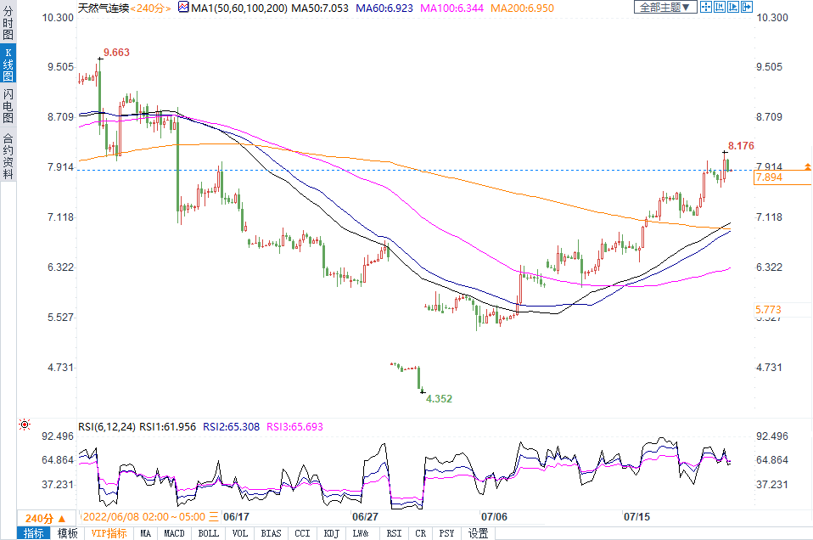Click the red sun icon beside RSI
The height and width of the screenshot is (540, 813).
click(25, 425)
